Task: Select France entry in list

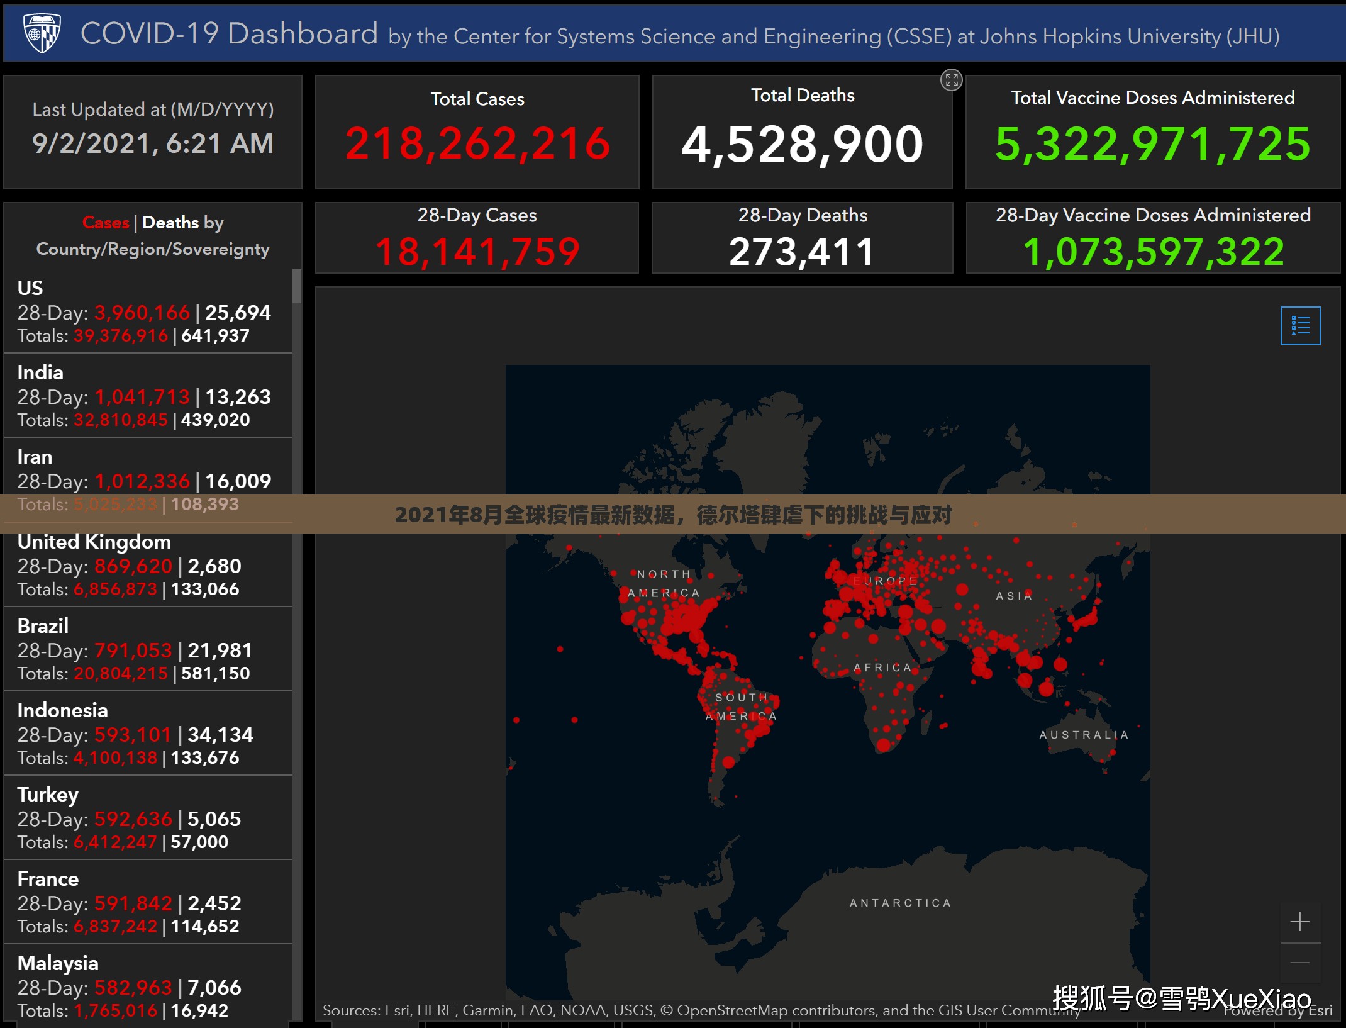Action: tap(48, 879)
